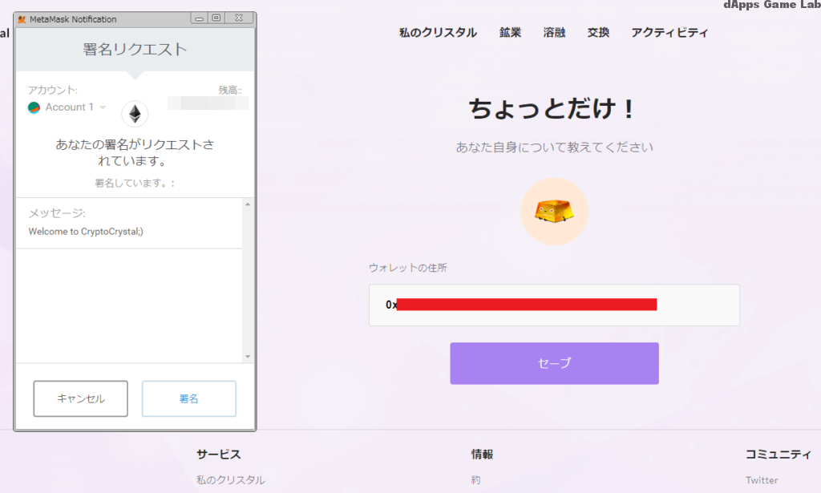Open the 鉱業 (Mining) navigation item

510,33
